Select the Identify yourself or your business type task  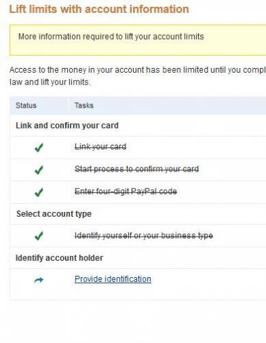[x=144, y=235]
